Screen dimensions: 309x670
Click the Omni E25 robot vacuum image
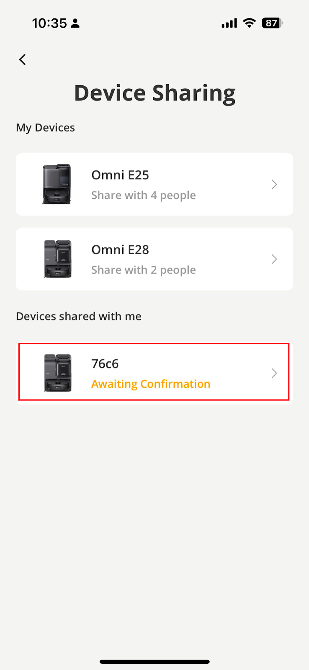pyautogui.click(x=57, y=184)
